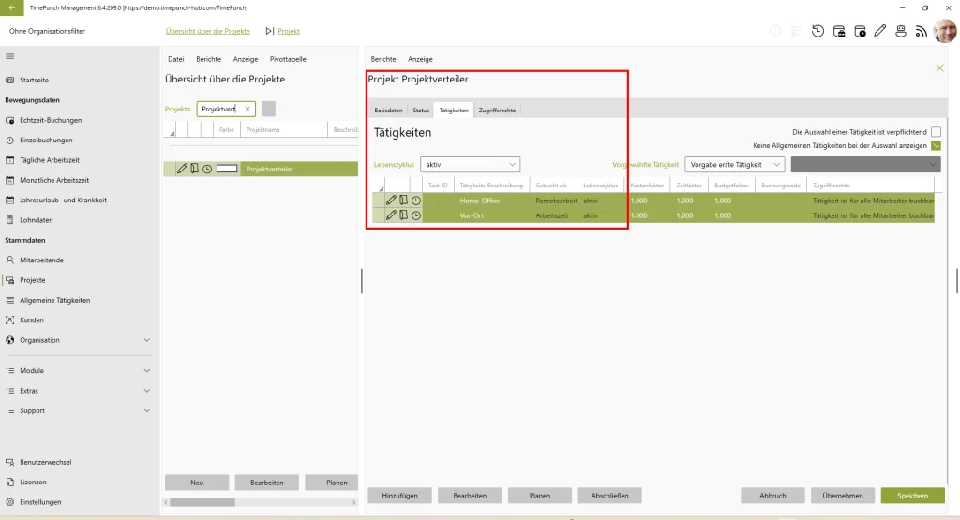The image size is (960, 520).
Task: Click the Neu button under project list
Action: (x=197, y=483)
